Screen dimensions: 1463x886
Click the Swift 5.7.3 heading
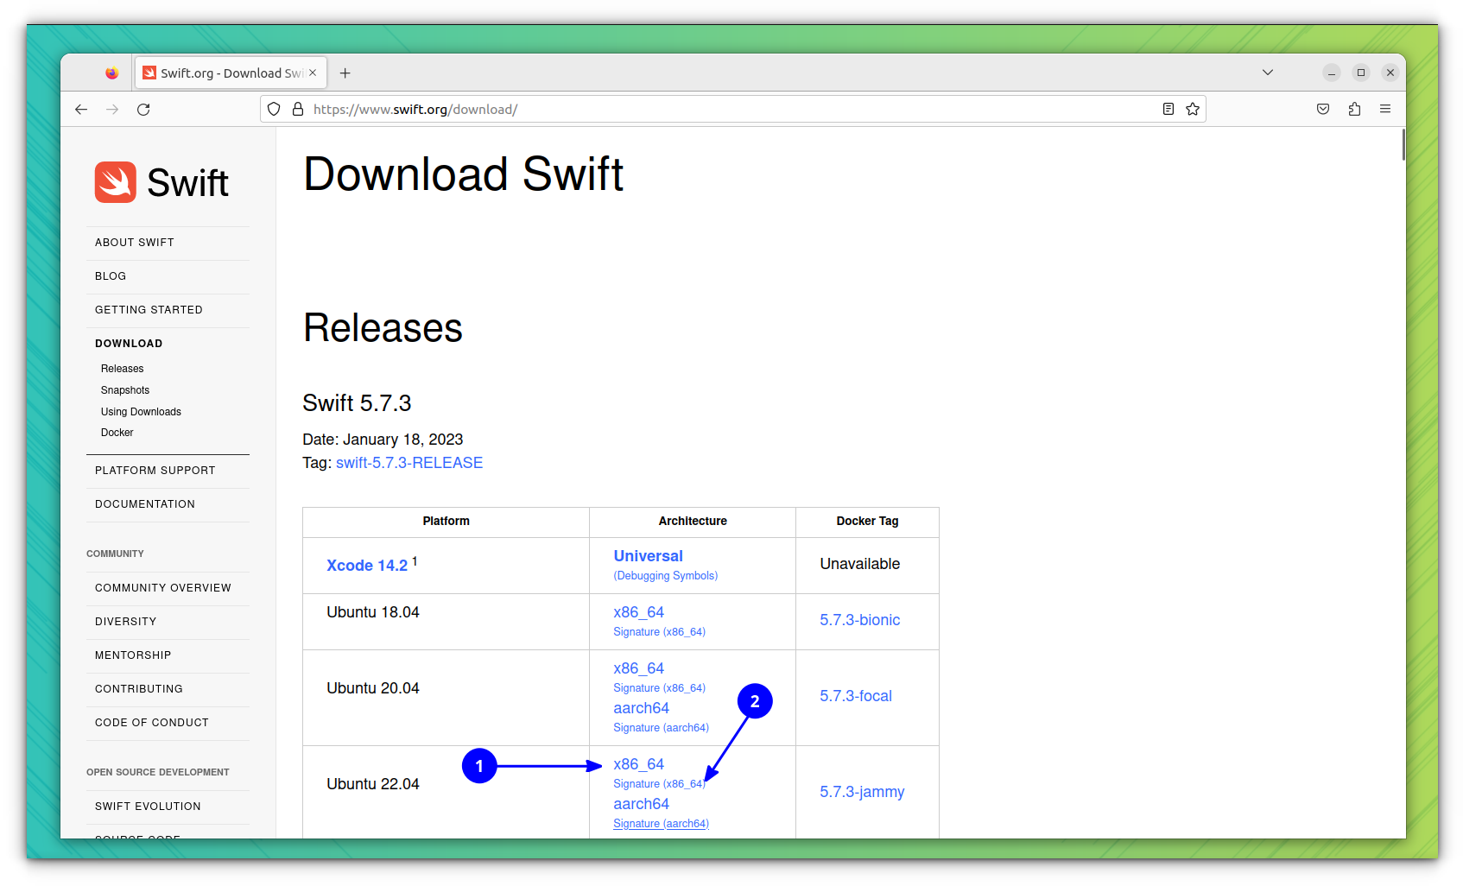coord(357,403)
